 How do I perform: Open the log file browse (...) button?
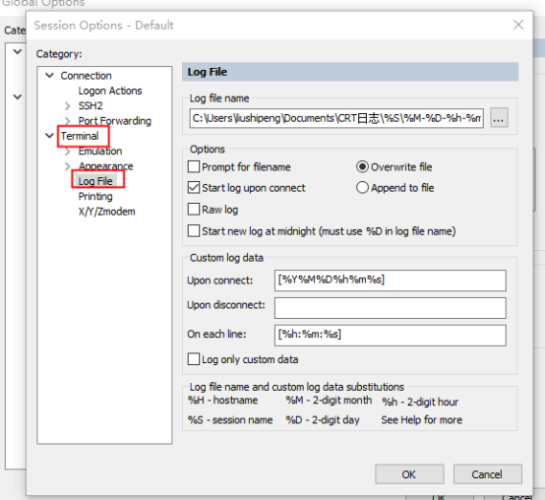pyautogui.click(x=499, y=118)
